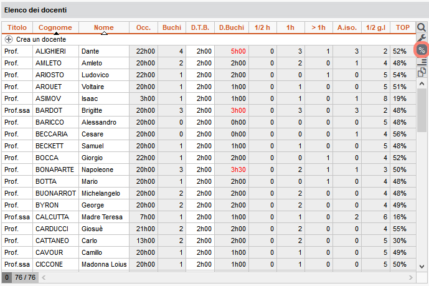Click the magnifying glass search icon
Screen dimensions: 429x286
point(422,27)
